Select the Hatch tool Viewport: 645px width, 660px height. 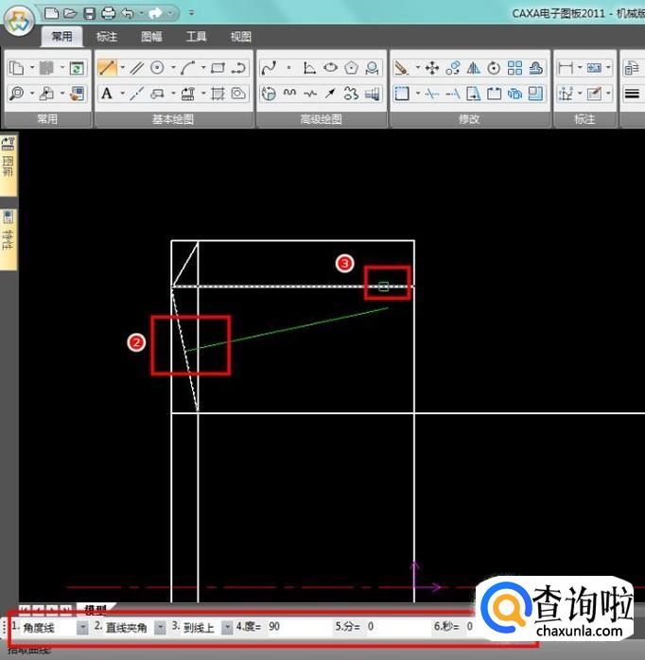click(218, 94)
